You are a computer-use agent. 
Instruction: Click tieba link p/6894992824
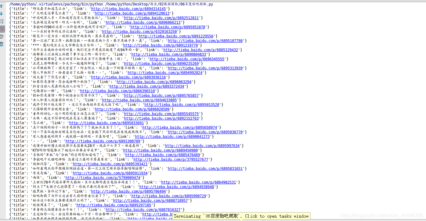(x=165, y=73)
